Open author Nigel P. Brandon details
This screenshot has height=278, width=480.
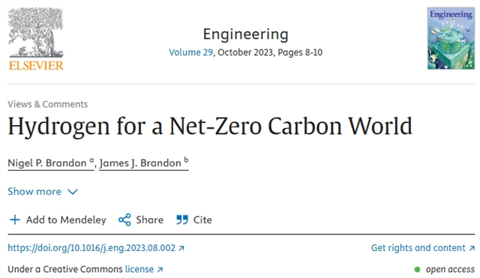click(x=51, y=163)
